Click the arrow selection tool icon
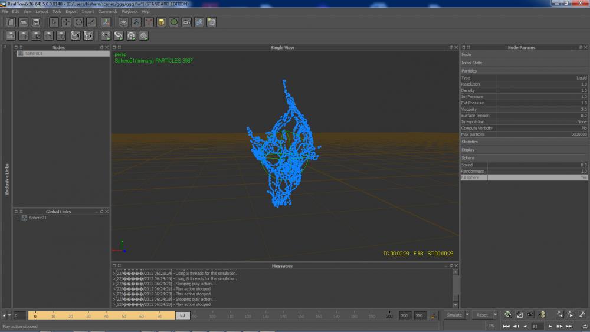 54,22
